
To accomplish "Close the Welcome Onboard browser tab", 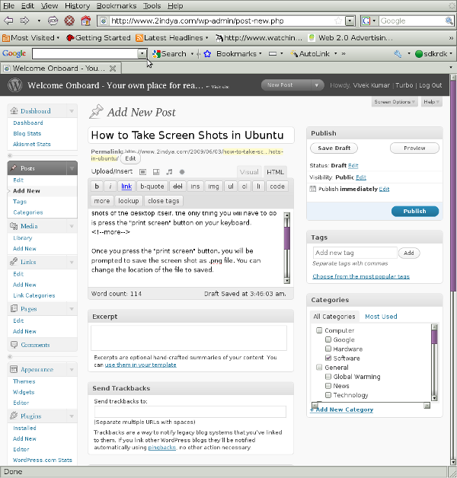I will pos(113,69).
